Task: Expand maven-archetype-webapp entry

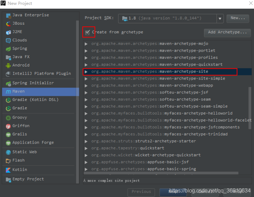Action: [x=86, y=86]
